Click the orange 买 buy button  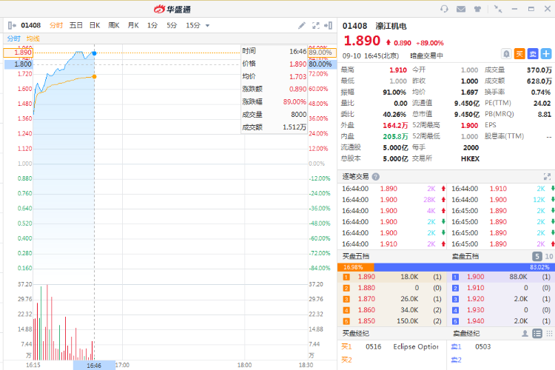click(x=519, y=53)
